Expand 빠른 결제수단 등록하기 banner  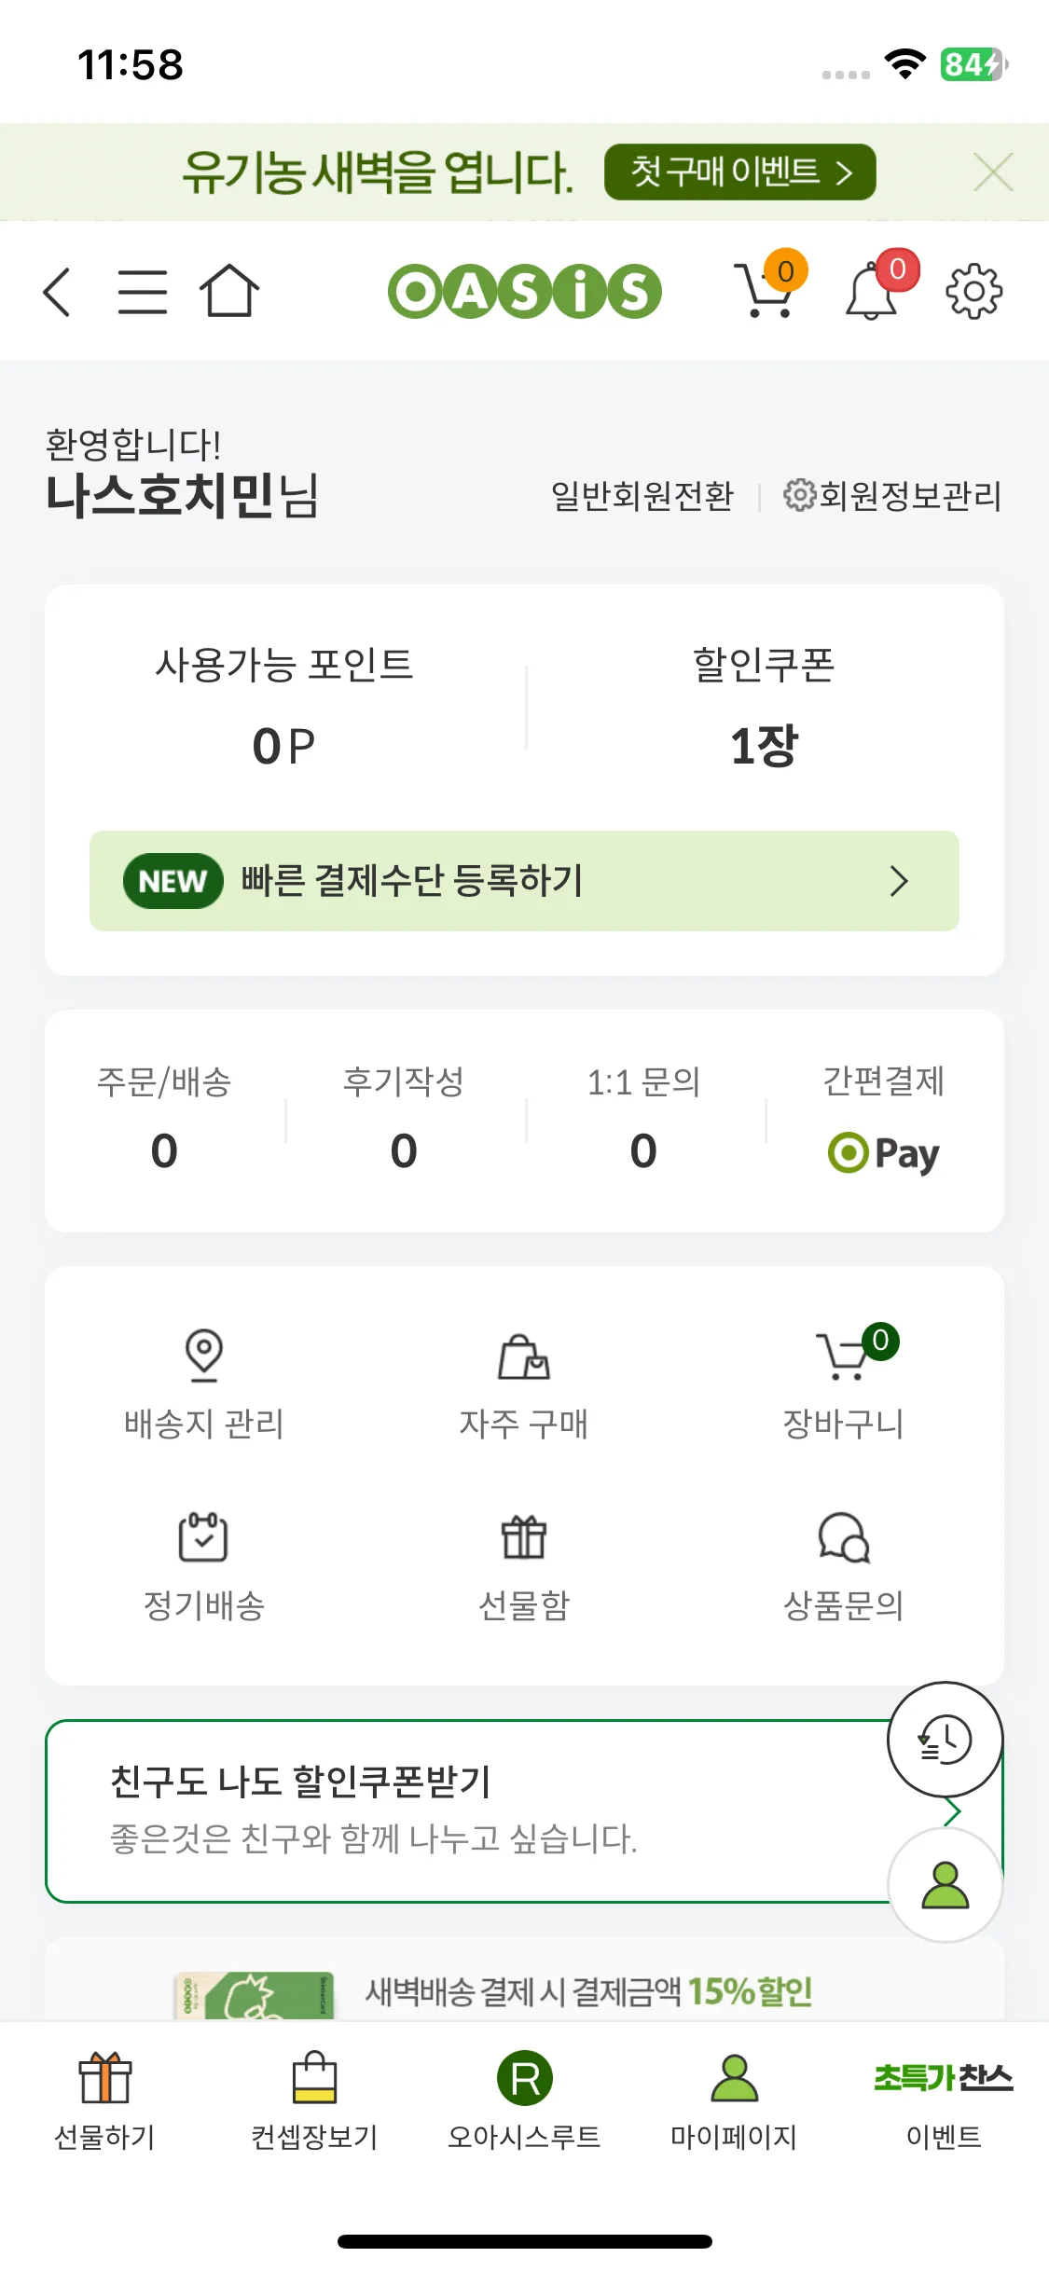pos(524,881)
